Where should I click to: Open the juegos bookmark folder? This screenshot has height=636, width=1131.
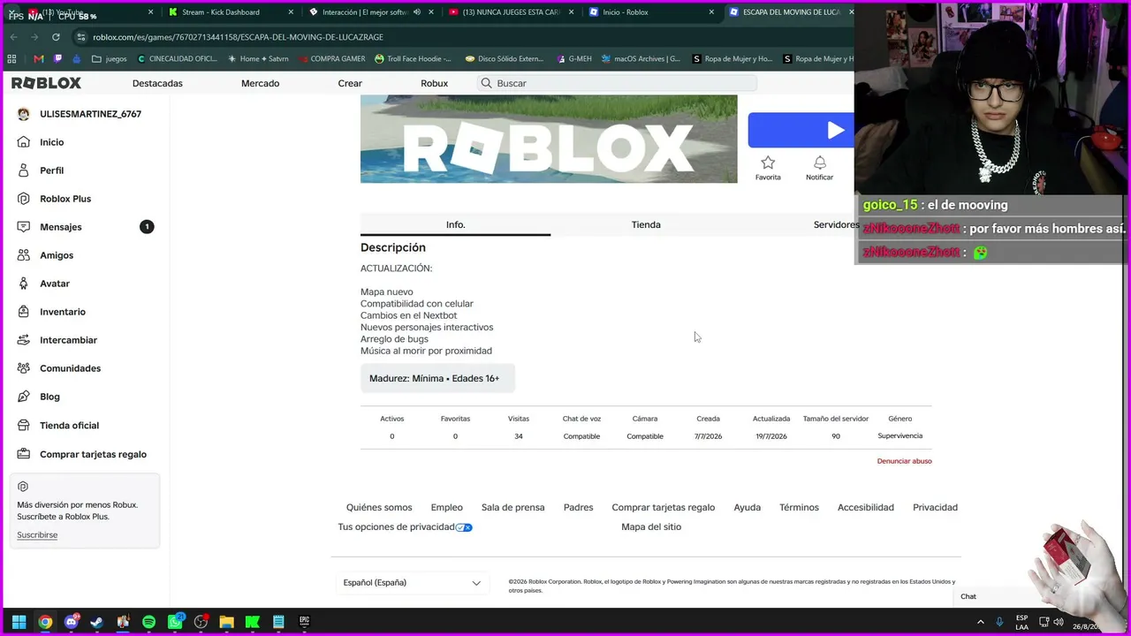coord(110,59)
